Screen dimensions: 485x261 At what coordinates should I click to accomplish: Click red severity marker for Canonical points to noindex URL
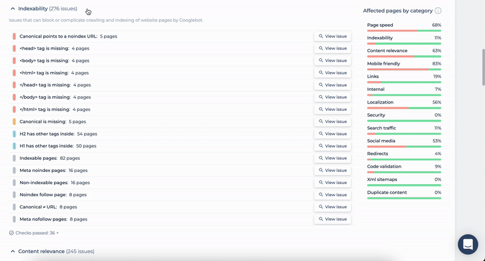(14, 36)
